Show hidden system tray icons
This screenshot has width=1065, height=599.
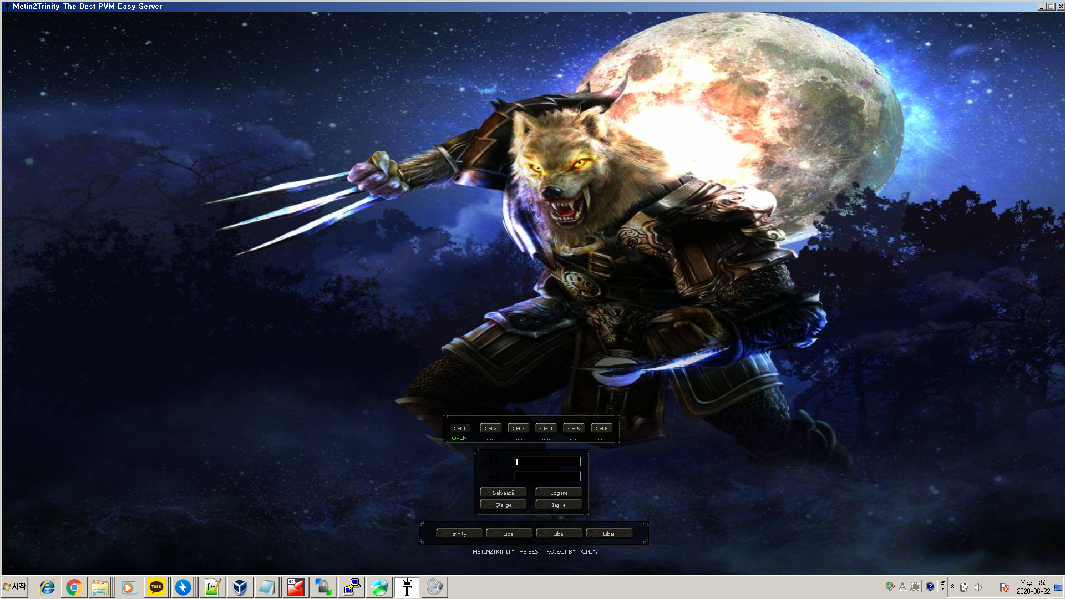pos(953,587)
